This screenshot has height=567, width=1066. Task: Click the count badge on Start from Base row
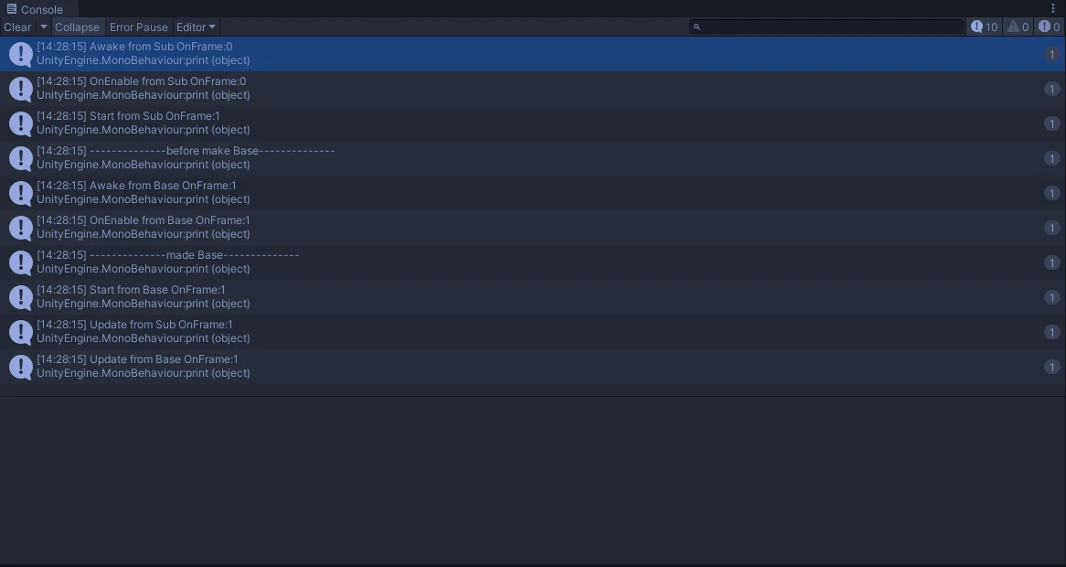tap(1051, 297)
